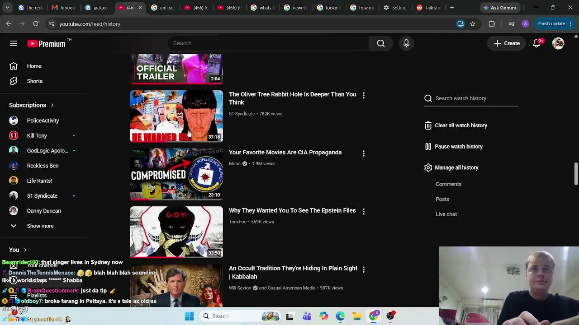The height and width of the screenshot is (325, 579).
Task: Click the media controls icon in Chrome toolbar
Action: [512, 24]
